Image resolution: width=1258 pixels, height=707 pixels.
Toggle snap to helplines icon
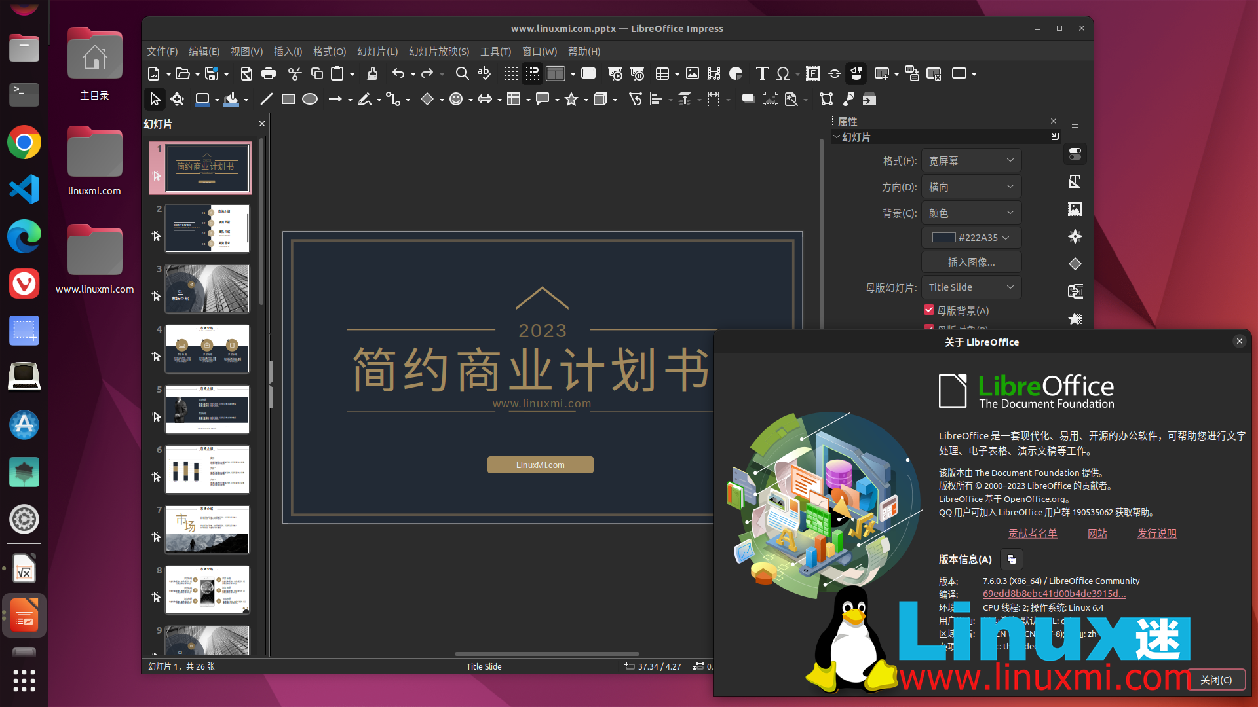(x=533, y=73)
